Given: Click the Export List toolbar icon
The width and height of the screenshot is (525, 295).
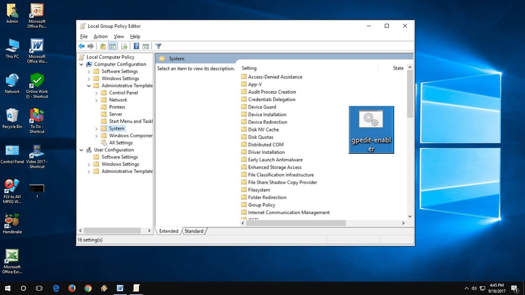Looking at the screenshot, I should coord(124,46).
